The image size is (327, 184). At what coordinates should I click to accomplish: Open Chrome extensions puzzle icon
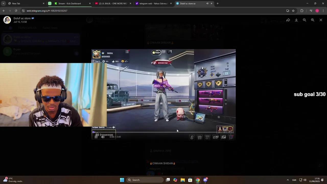(x=302, y=11)
